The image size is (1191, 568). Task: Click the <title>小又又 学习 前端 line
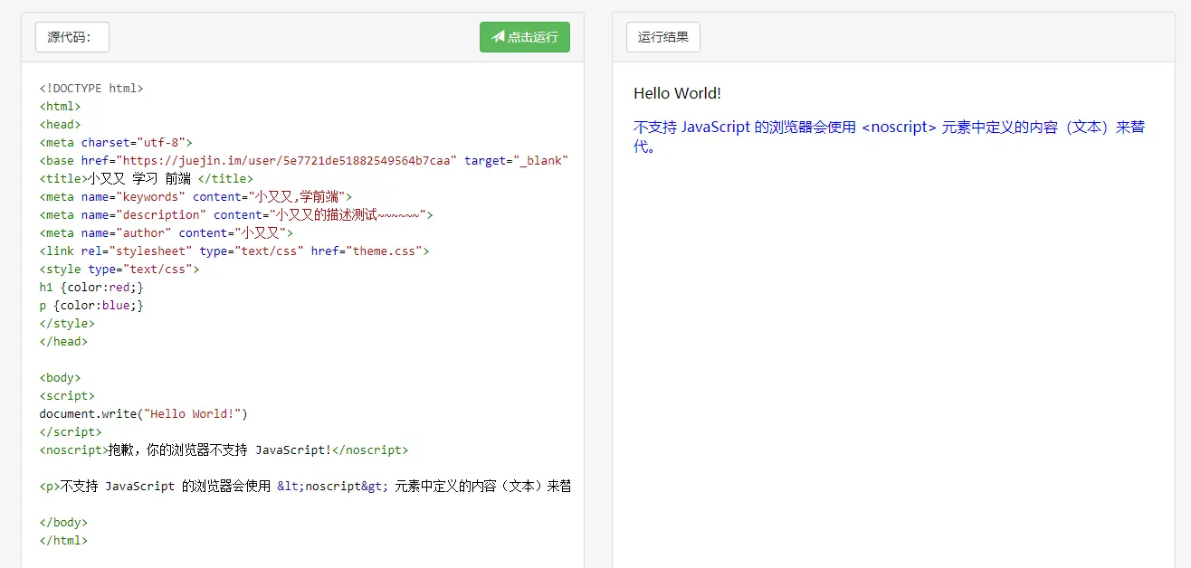147,179
